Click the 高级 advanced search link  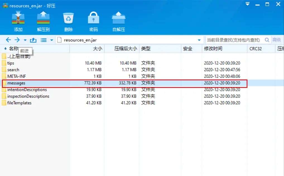point(277,40)
